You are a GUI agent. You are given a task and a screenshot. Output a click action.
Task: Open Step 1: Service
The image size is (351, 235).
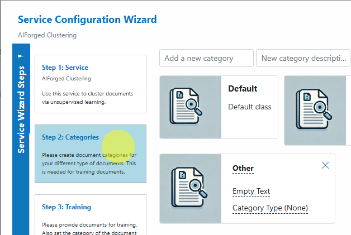tap(91, 84)
